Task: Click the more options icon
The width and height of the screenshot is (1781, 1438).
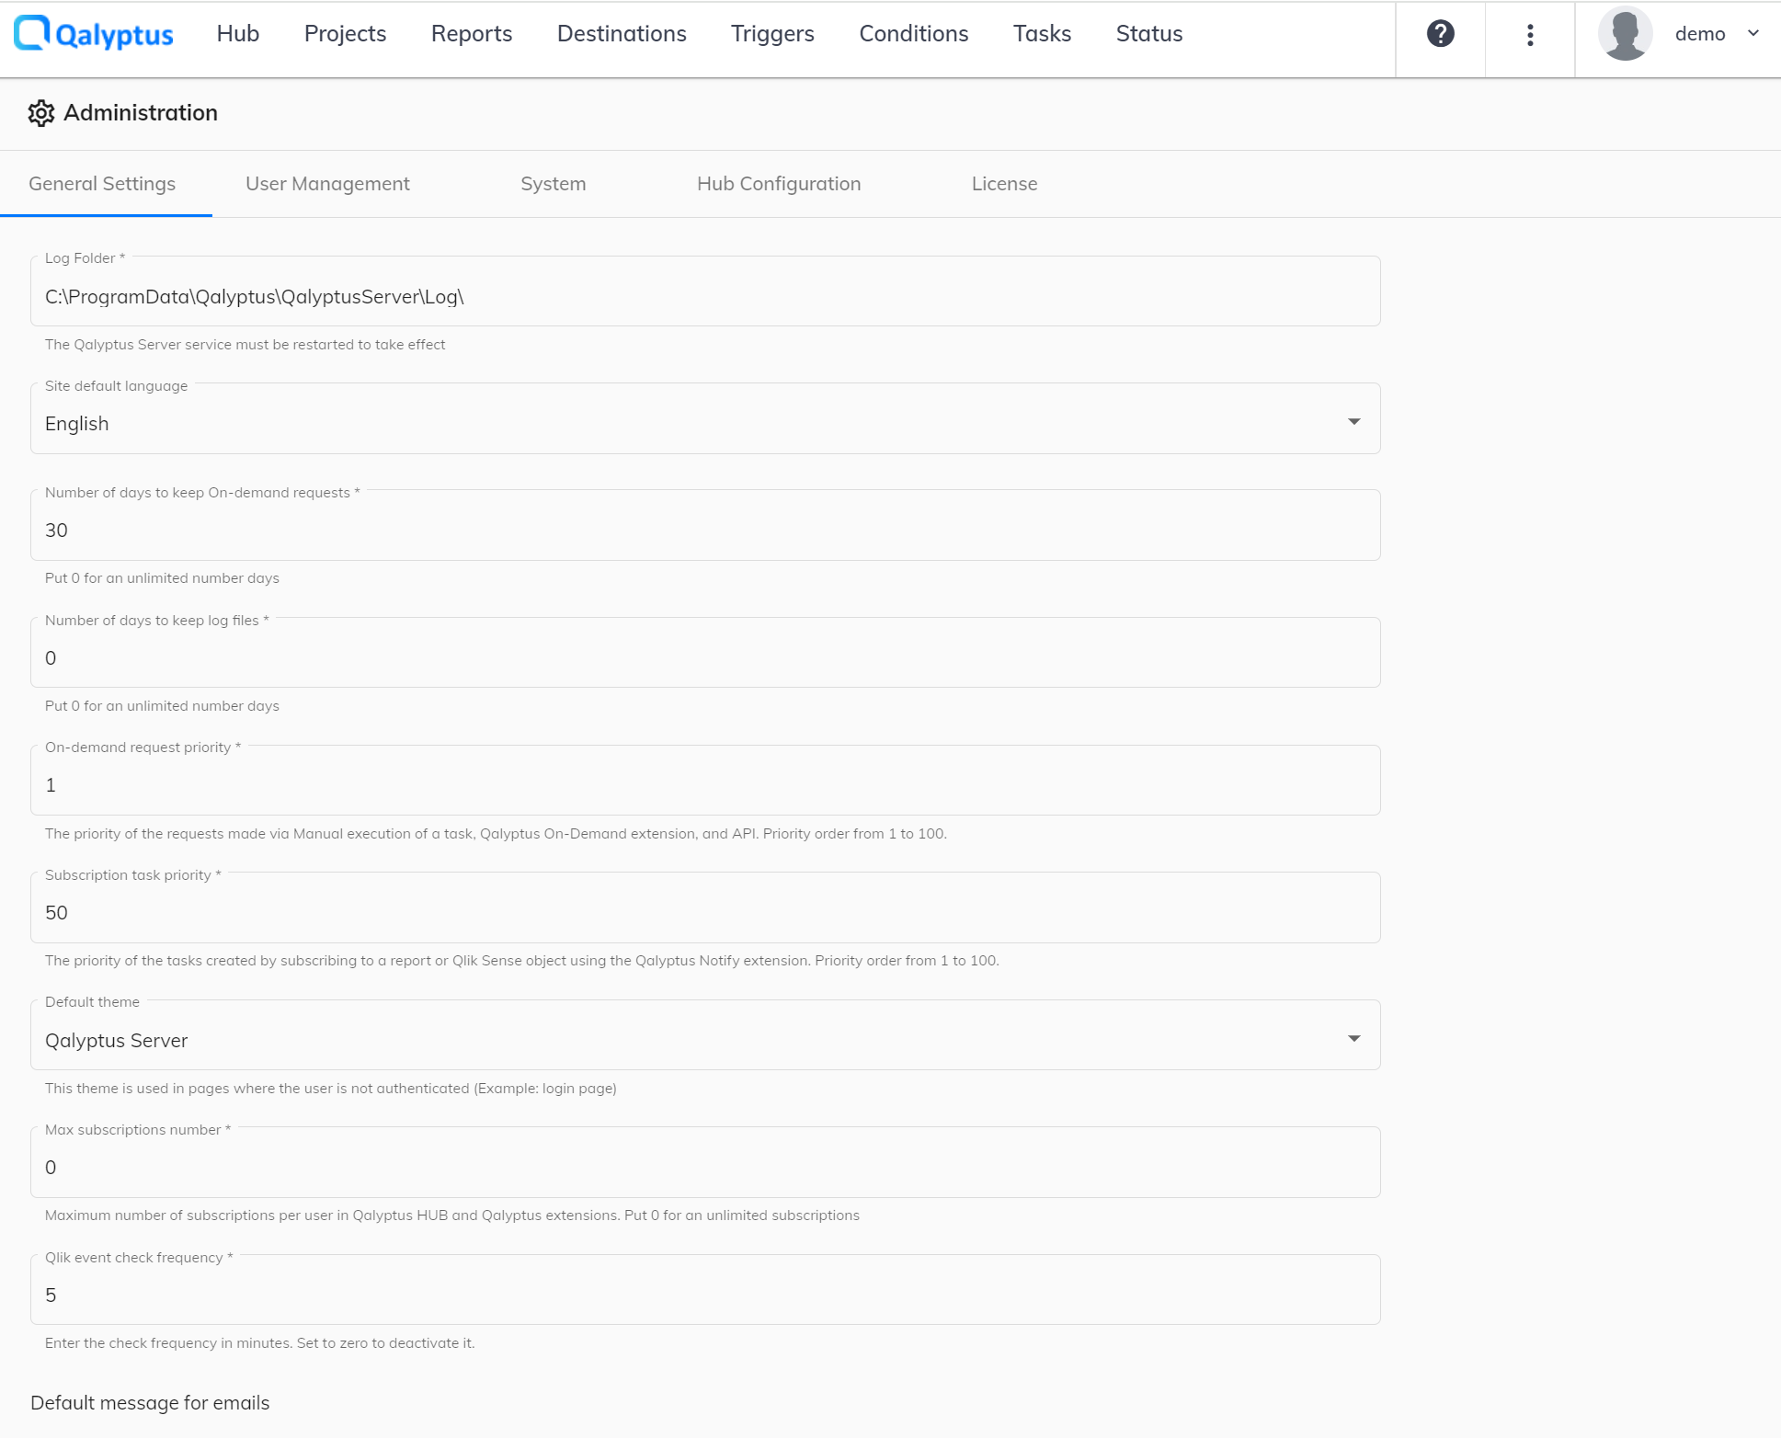Action: (x=1532, y=34)
